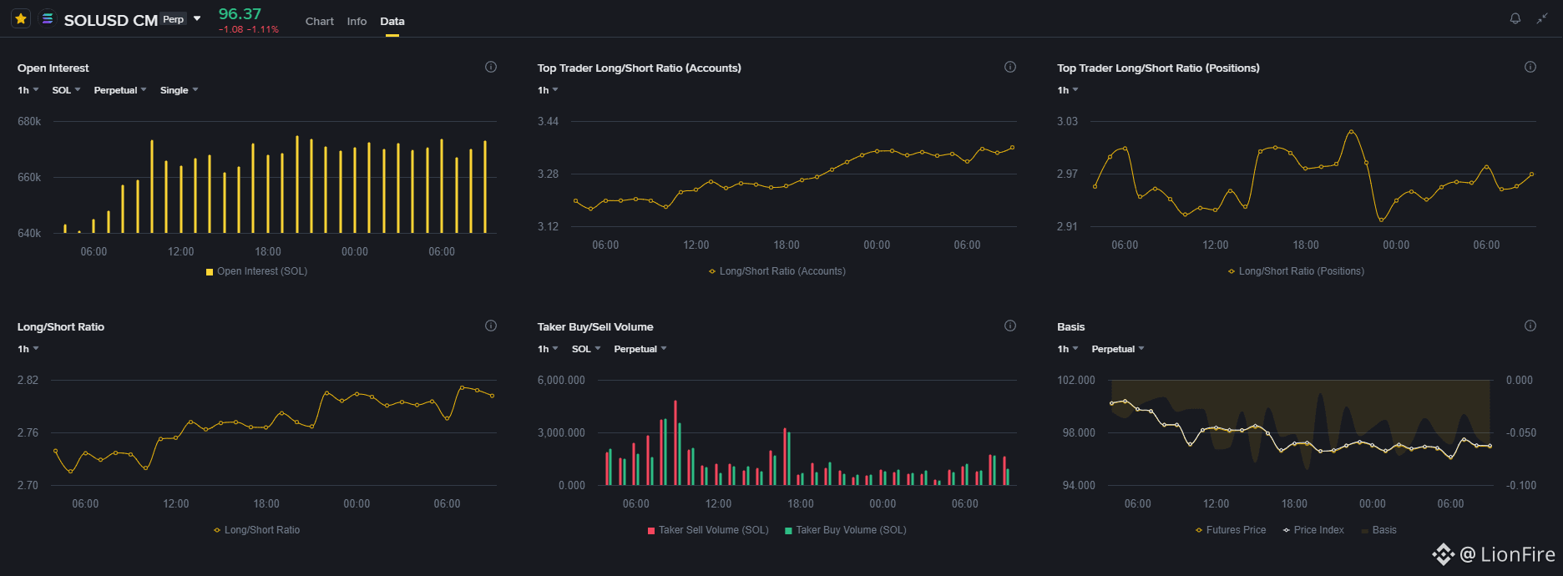
Task: Open the 1h interval dropdown in Open Interest
Action: (28, 90)
